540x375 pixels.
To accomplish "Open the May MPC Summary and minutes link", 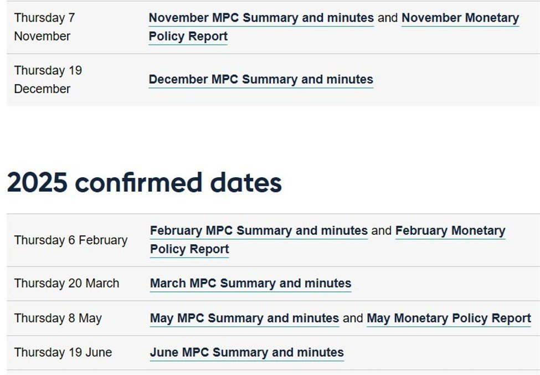I will pos(244,319).
